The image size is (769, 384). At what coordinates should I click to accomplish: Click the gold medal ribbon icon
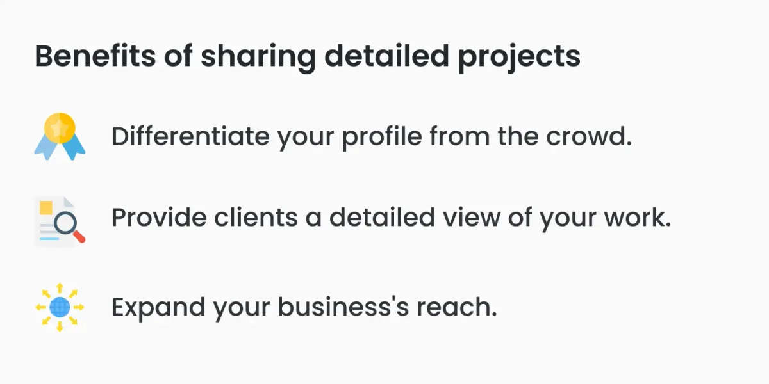coord(60,136)
